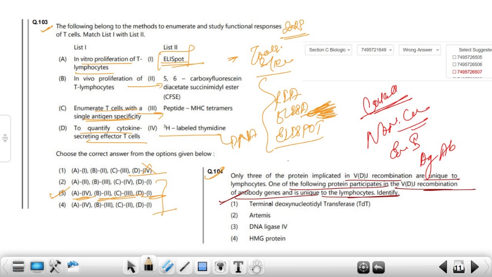Click option (1) (A)-(I), (B)-(II), (C)-(III), (D)-(IV)
The height and width of the screenshot is (277, 492).
[x=105, y=170]
